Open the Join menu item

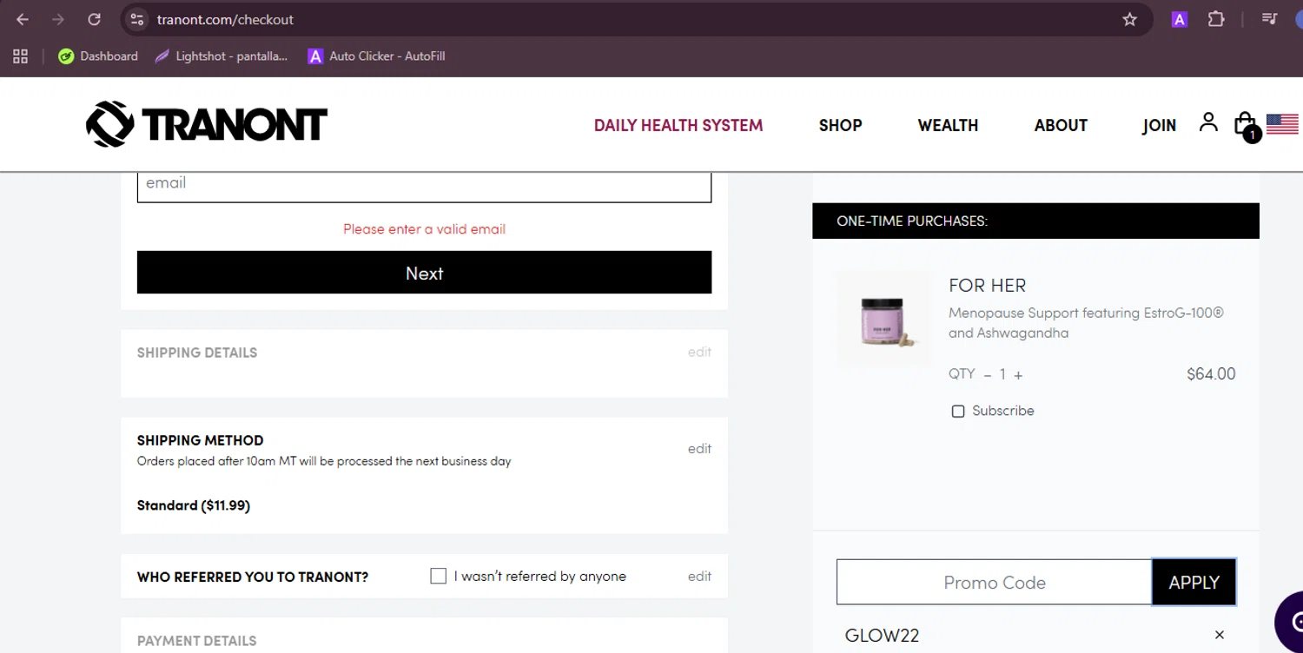click(x=1159, y=125)
